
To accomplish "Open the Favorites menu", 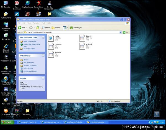I will [36, 23].
